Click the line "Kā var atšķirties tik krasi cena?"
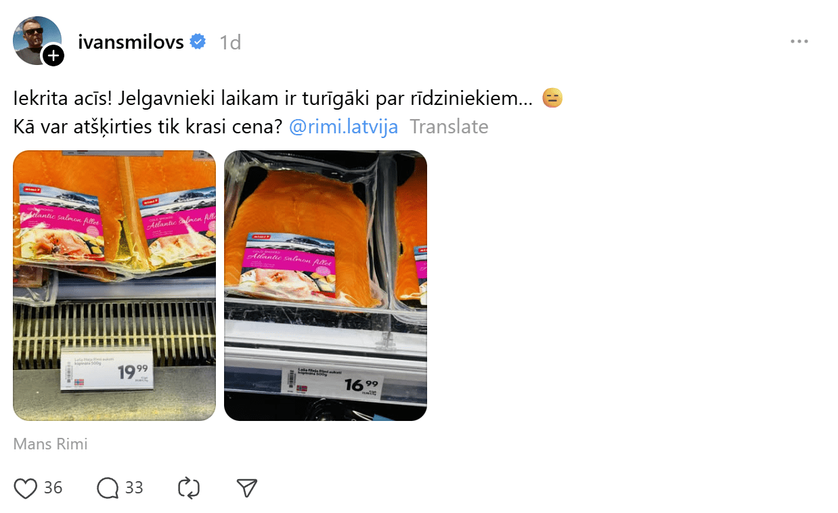This screenshot has height=513, width=838. point(148,127)
